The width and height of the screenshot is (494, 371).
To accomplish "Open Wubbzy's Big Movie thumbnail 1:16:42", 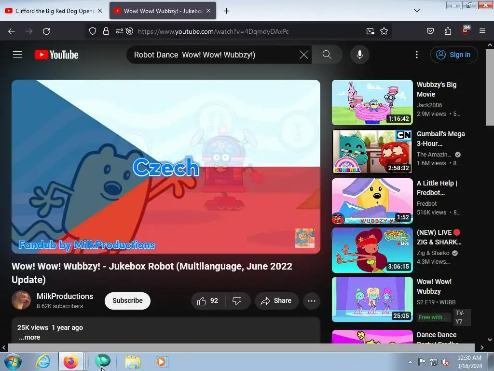I will pyautogui.click(x=372, y=102).
